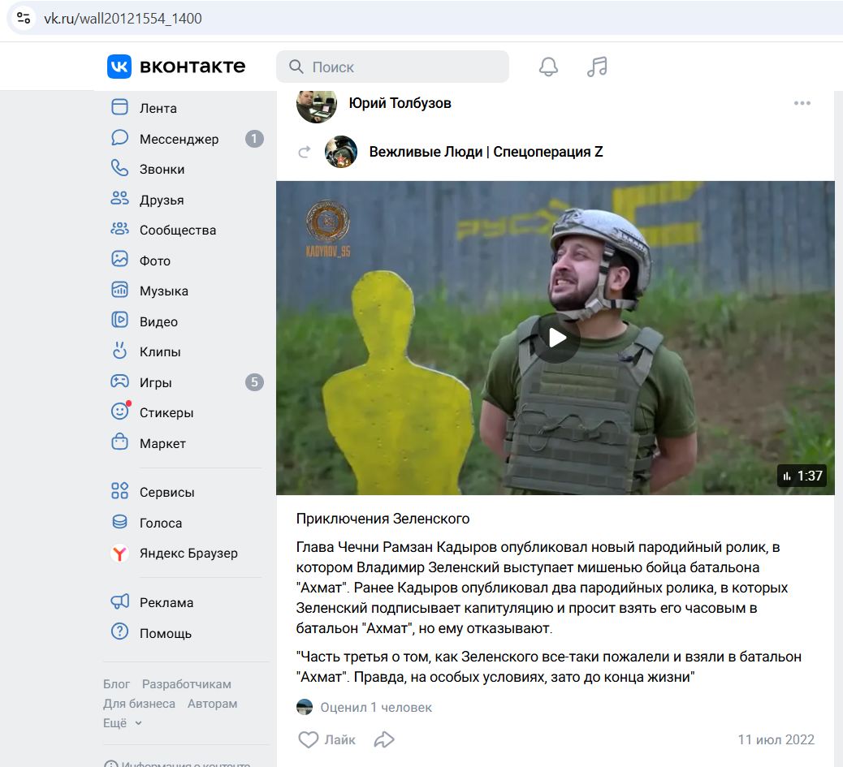Click the video duration badge 1:37

802,476
